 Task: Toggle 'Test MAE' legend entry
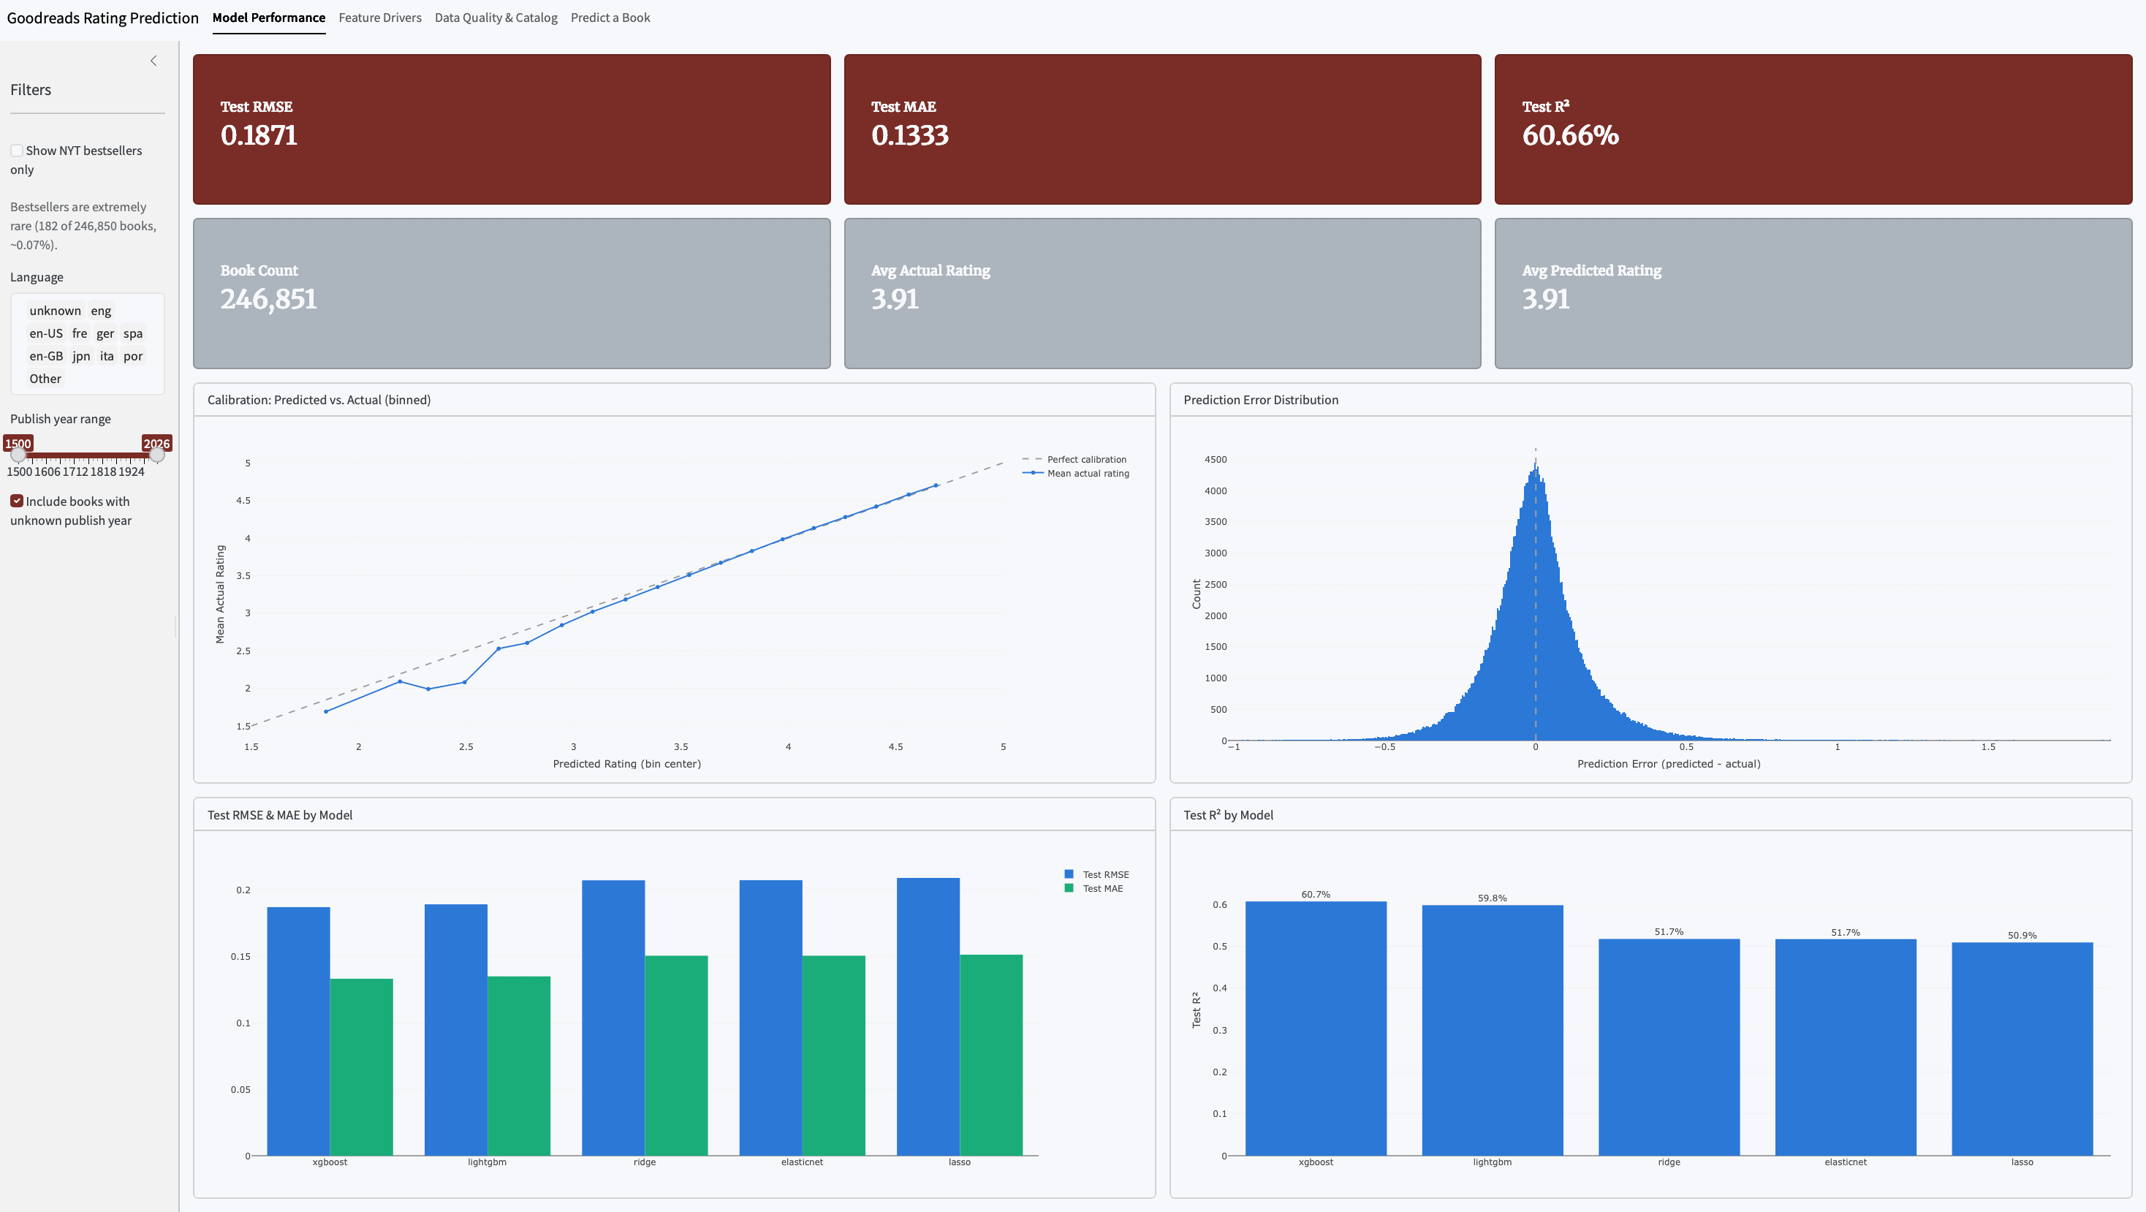click(x=1093, y=888)
